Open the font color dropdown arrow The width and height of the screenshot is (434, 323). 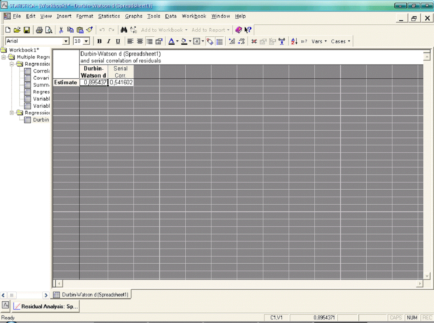(177, 41)
